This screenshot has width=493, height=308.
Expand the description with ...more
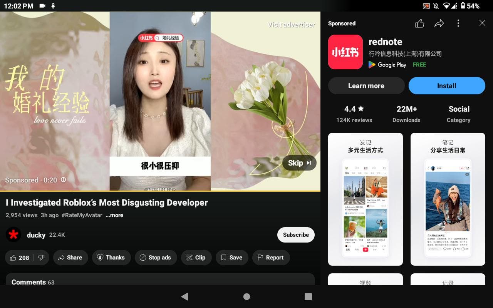[x=114, y=215]
